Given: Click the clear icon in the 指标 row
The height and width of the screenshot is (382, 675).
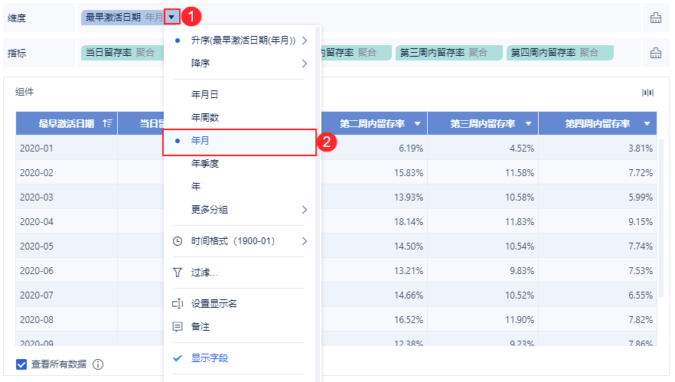Looking at the screenshot, I should click(x=655, y=53).
